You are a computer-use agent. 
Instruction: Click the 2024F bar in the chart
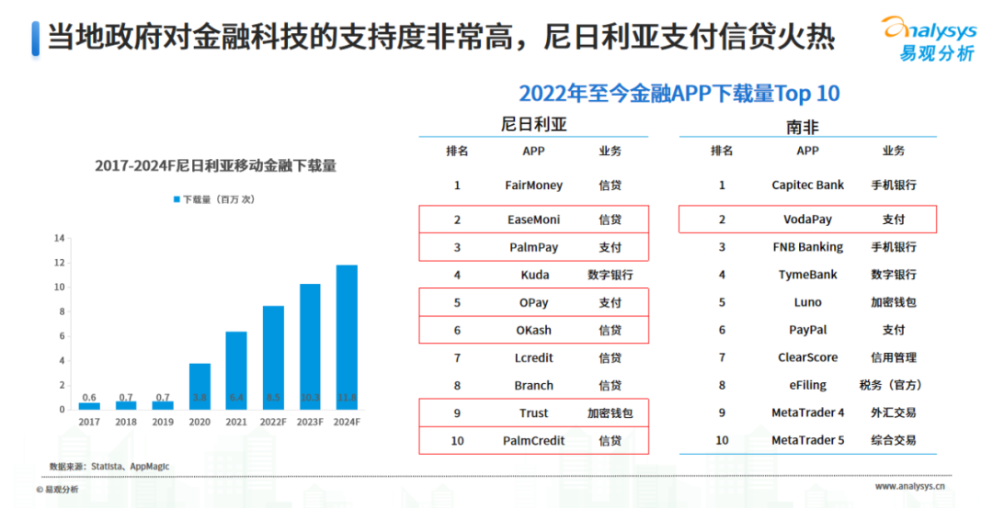[347, 337]
